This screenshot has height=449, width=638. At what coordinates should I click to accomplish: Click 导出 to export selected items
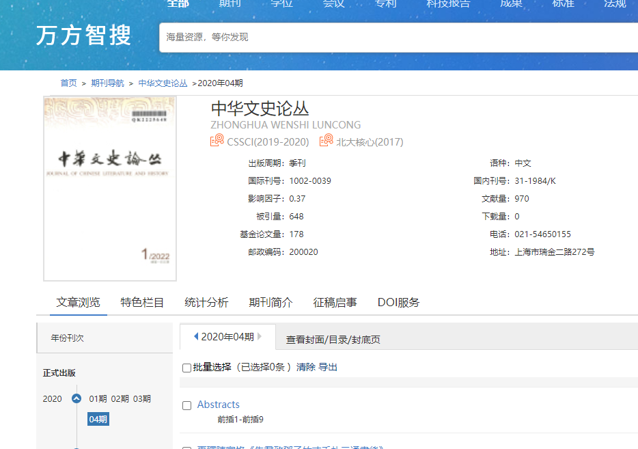[328, 367]
